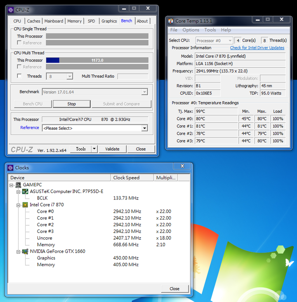The height and width of the screenshot is (302, 297).
Task: Stop the running CPU benchmark
Action: [71, 104]
